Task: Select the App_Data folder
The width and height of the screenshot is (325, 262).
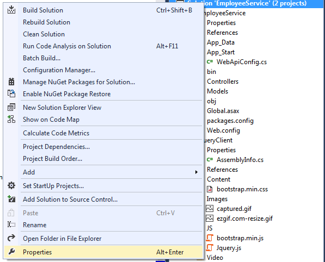Action: tap(220, 42)
